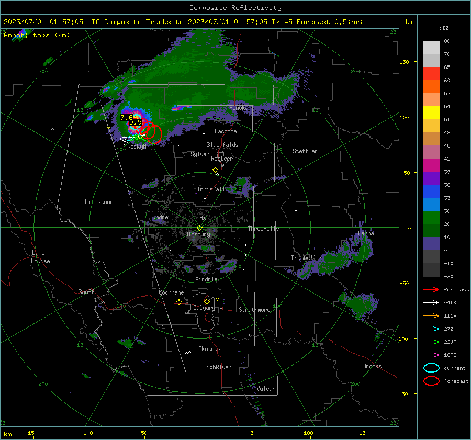Select the dark orange 57-60 dBZ swatch
Screen dimensions: 471x440
[x=431, y=86]
